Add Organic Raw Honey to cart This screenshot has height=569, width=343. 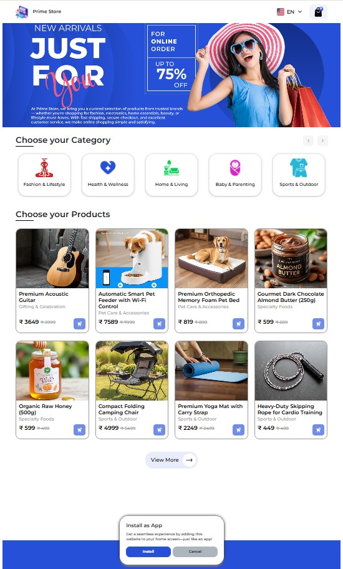[x=79, y=430]
